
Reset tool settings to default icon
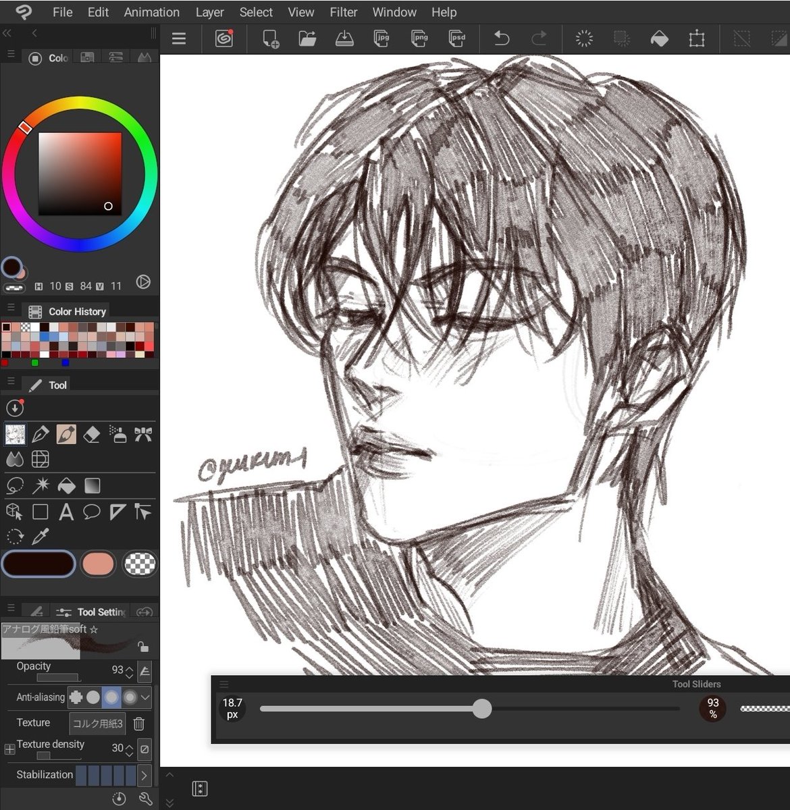(x=119, y=799)
